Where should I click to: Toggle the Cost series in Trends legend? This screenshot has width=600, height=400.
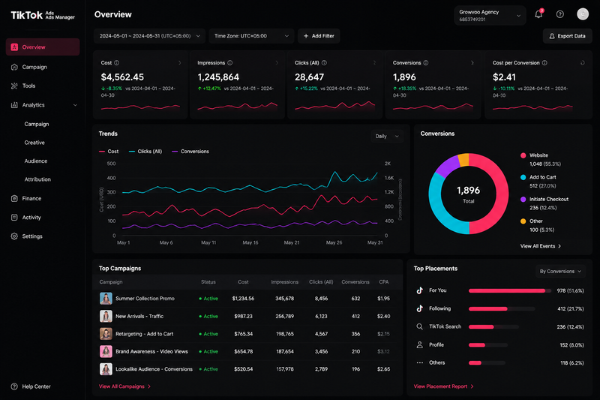coord(109,152)
